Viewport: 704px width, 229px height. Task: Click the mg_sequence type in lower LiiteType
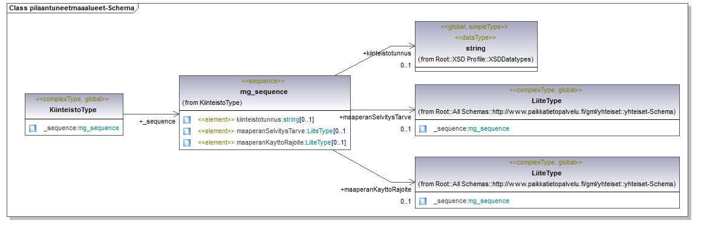pyautogui.click(x=489, y=201)
